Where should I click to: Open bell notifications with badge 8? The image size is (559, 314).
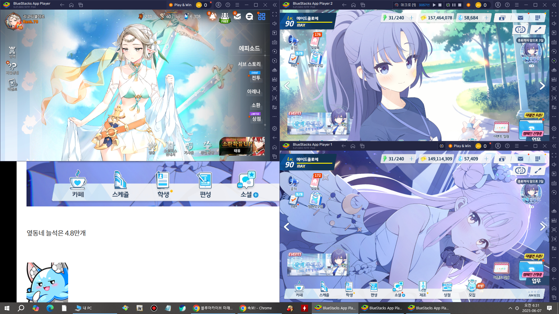[x=213, y=16]
